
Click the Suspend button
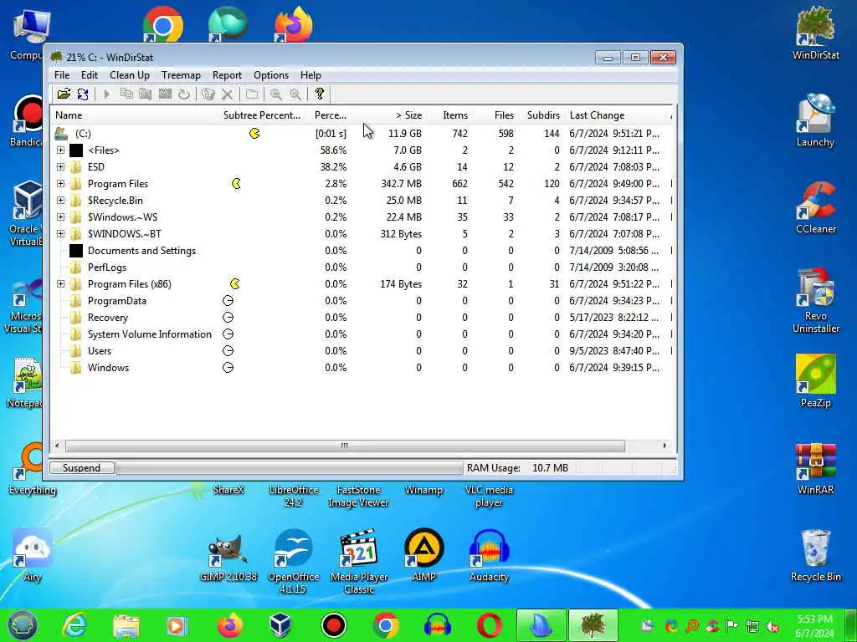point(81,468)
